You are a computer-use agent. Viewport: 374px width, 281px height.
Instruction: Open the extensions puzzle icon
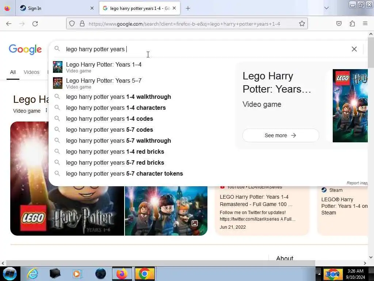[352, 24]
